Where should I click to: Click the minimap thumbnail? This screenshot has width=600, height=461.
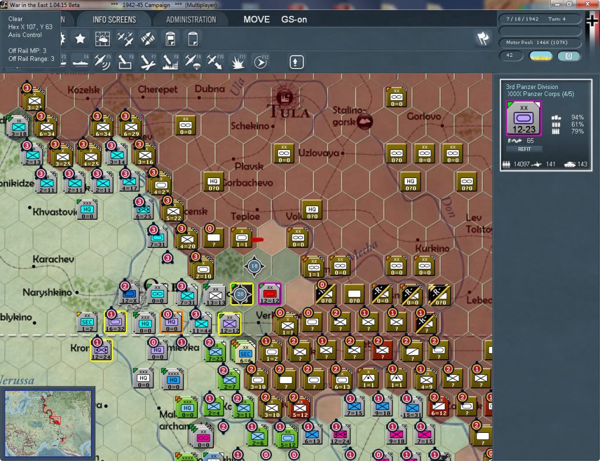(48, 423)
